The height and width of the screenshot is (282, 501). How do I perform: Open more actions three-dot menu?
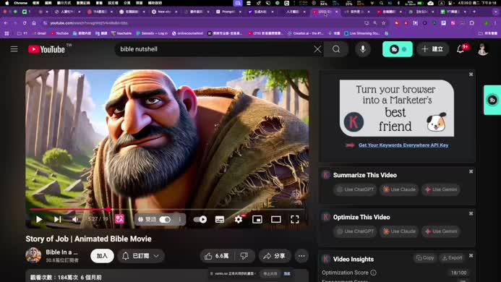click(301, 256)
